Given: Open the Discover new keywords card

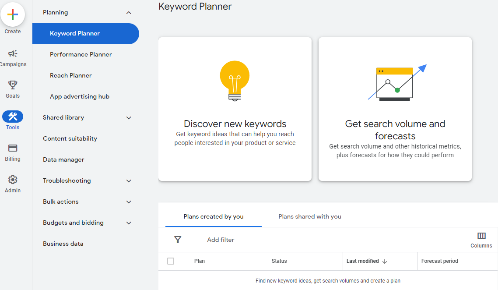Looking at the screenshot, I should point(235,109).
